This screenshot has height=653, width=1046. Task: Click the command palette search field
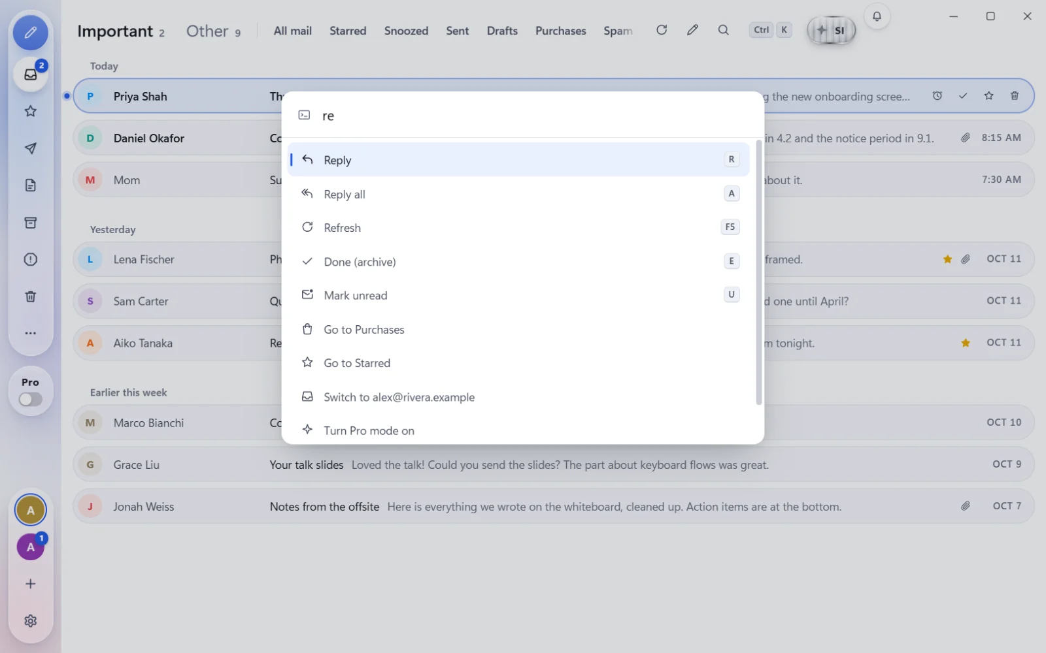pyautogui.click(x=523, y=116)
